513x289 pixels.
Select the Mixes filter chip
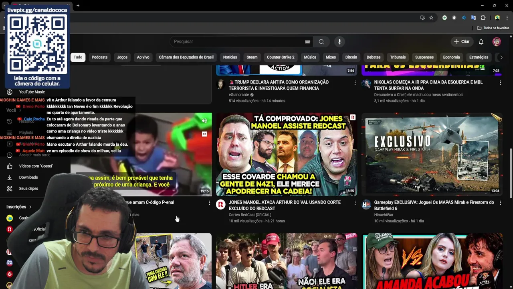331,57
